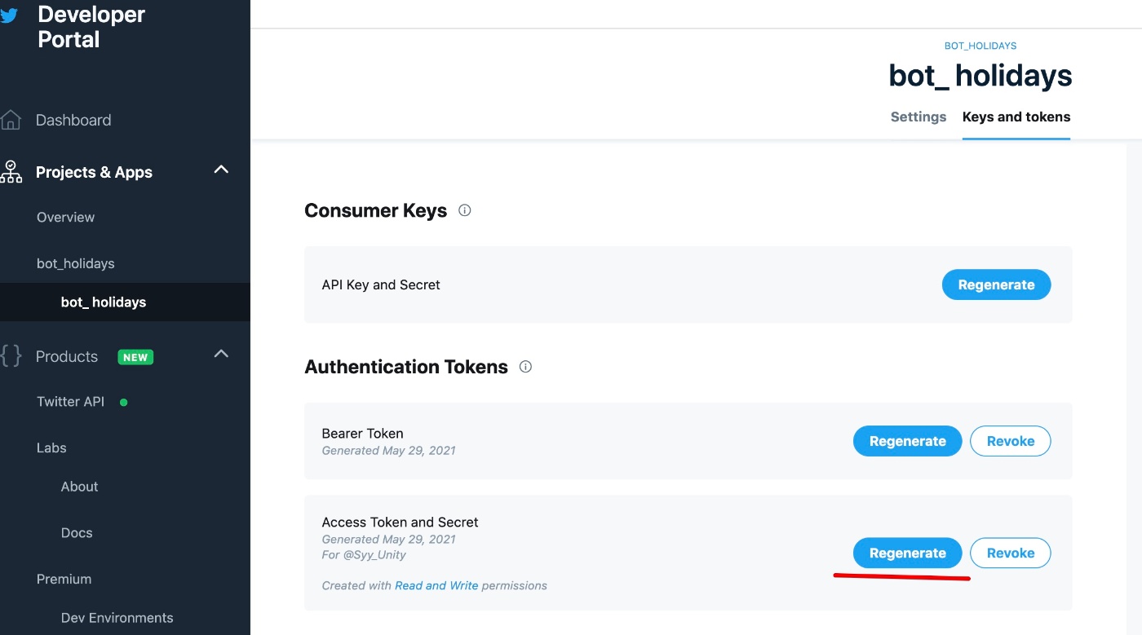This screenshot has width=1142, height=635.
Task: Collapse the Products section chevron
Action: click(x=221, y=355)
